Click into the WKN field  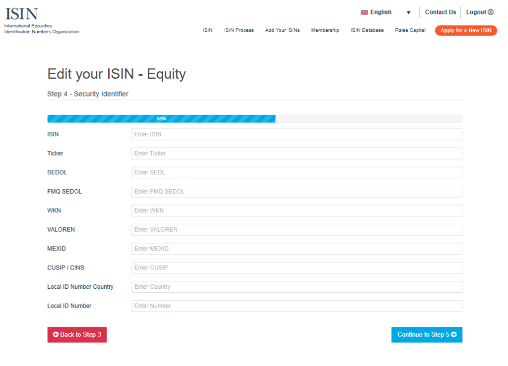pos(297,210)
